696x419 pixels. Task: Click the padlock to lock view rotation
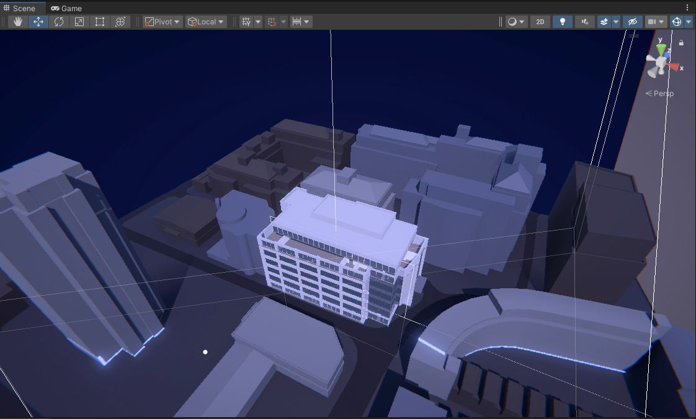[x=680, y=43]
